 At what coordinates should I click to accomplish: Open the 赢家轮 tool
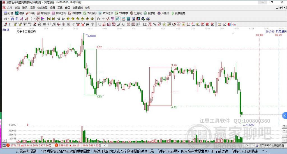point(150,13)
